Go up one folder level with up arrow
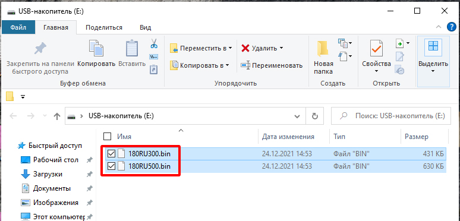 click(56, 116)
